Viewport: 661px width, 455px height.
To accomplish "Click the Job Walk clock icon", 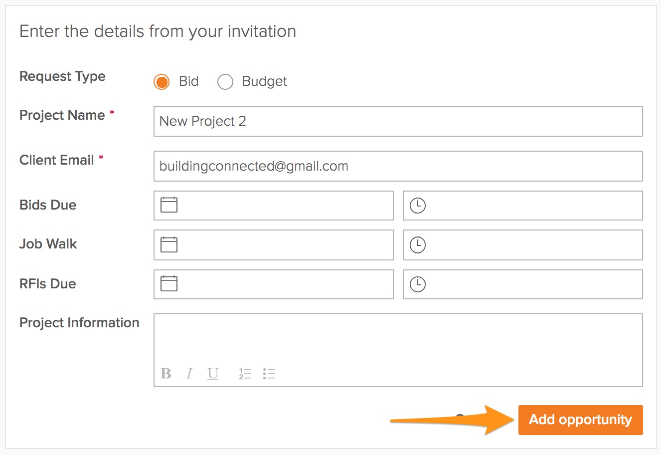I will tap(418, 244).
